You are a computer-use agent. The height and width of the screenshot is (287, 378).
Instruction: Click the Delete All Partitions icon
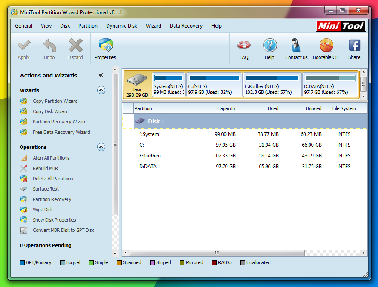click(x=24, y=179)
